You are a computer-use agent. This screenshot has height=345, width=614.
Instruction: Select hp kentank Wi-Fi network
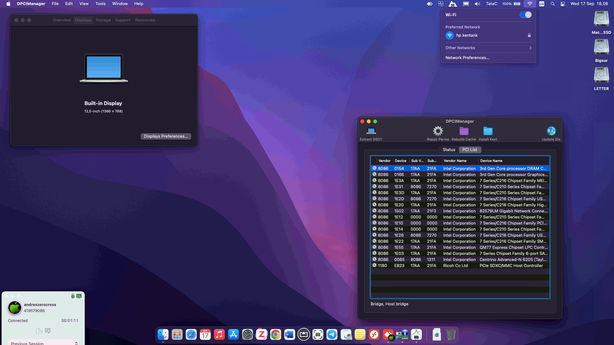(x=488, y=35)
